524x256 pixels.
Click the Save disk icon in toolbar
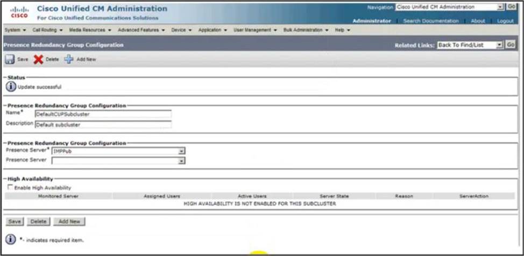9,60
